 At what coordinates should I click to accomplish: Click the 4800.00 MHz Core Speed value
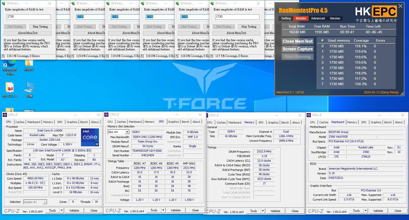pos(35,178)
